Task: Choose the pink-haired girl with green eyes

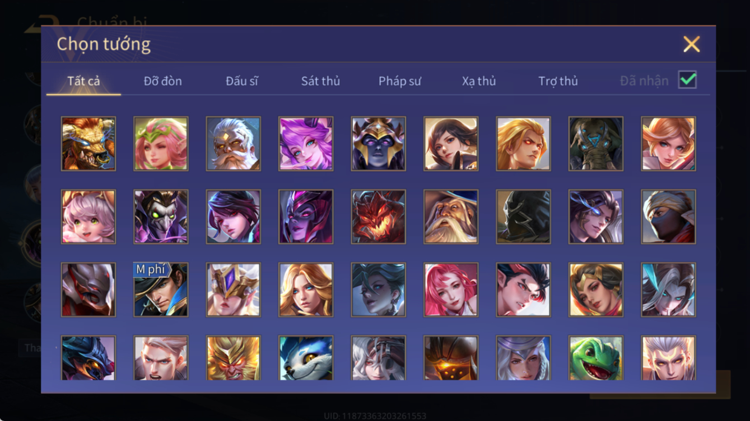Action: (88, 217)
